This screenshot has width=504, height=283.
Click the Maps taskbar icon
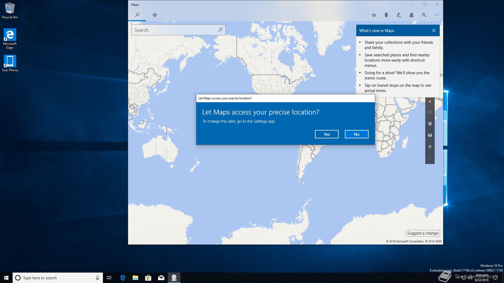pyautogui.click(x=174, y=278)
